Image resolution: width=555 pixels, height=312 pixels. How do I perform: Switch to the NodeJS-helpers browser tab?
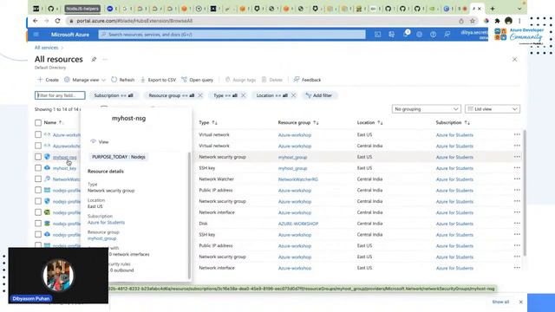pyautogui.click(x=82, y=9)
